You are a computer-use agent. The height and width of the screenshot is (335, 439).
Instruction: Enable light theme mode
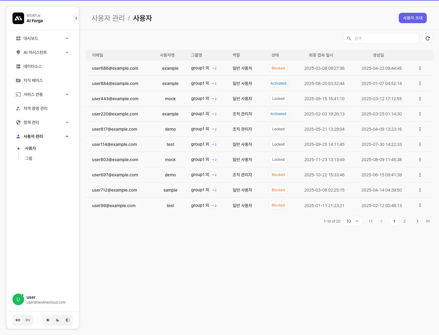click(x=48, y=320)
